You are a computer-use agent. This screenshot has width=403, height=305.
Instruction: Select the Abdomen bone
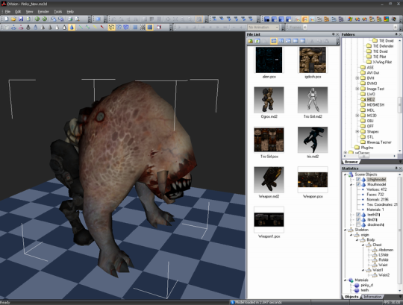386,250
